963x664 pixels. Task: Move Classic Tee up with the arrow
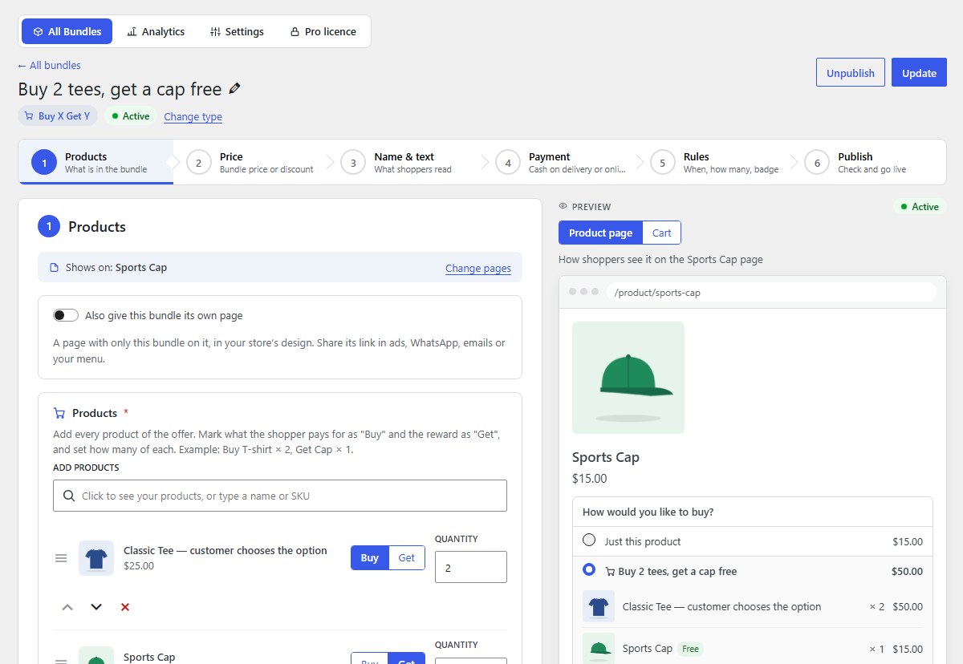click(67, 607)
